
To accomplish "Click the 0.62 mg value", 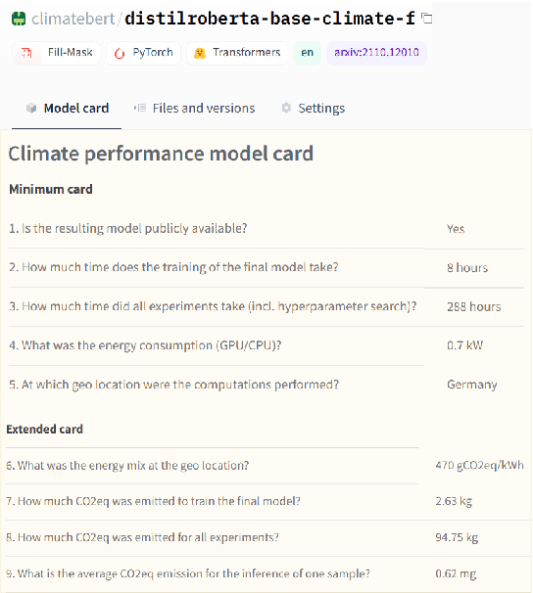I will click(456, 574).
